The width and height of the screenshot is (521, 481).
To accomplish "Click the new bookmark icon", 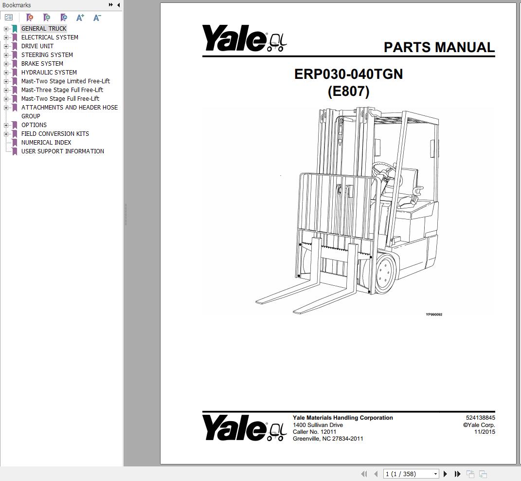I will [47, 17].
